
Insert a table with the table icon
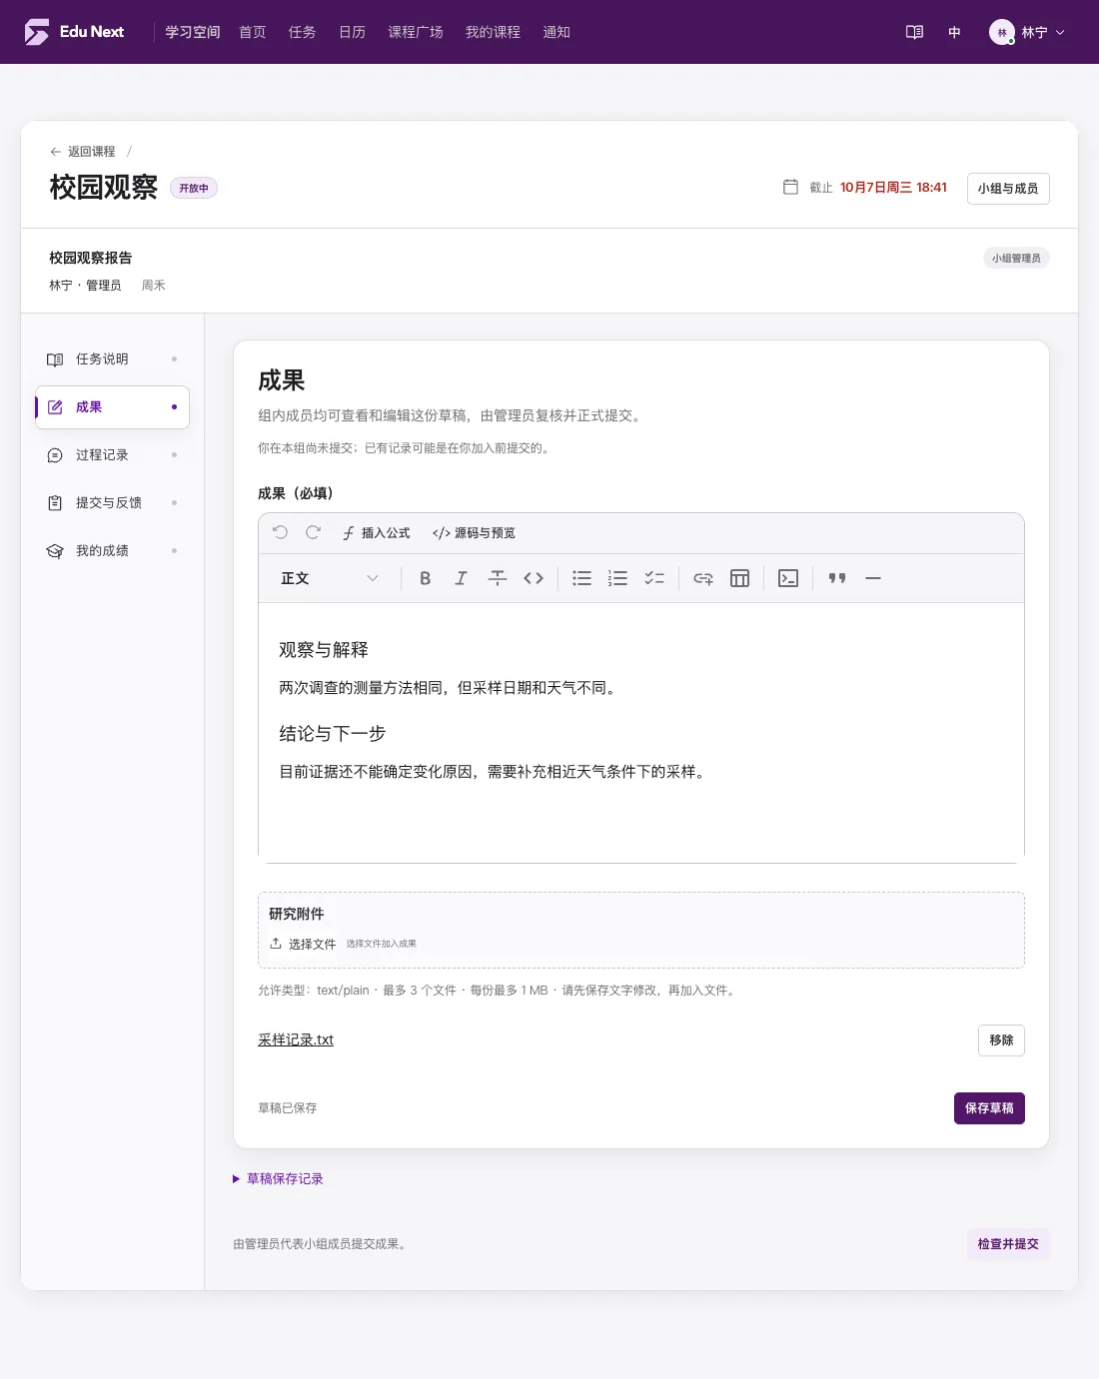739,578
